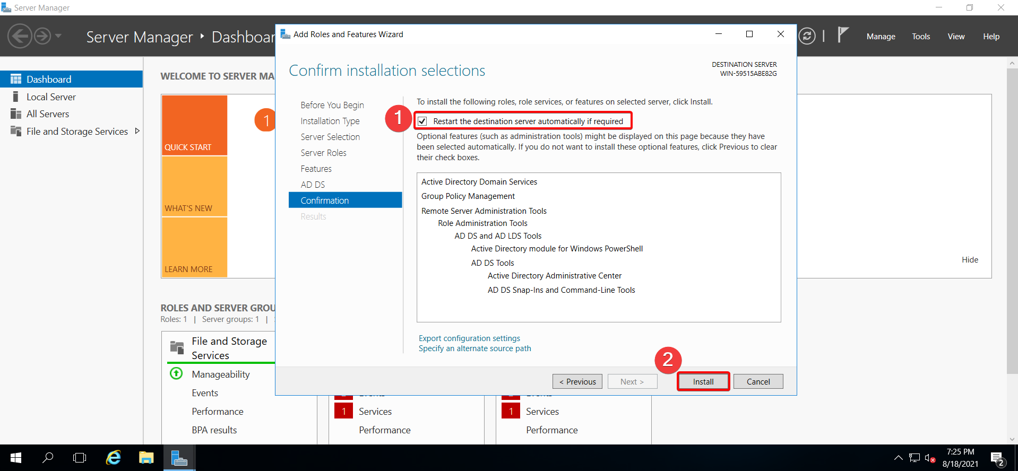
Task: Show hidden system tray icons
Action: pos(898,458)
